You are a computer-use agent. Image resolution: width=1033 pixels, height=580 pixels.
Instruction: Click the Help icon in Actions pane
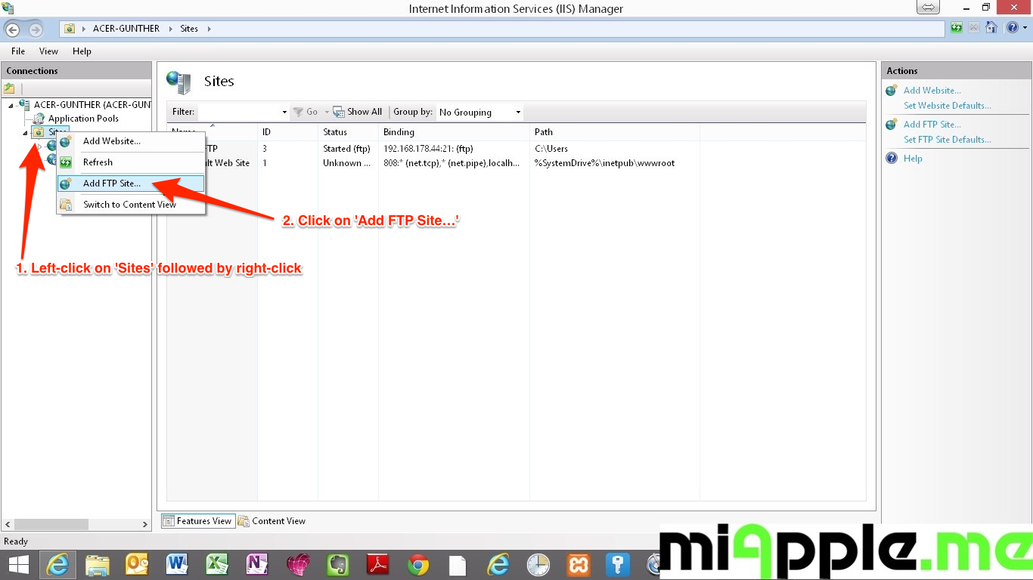(892, 159)
